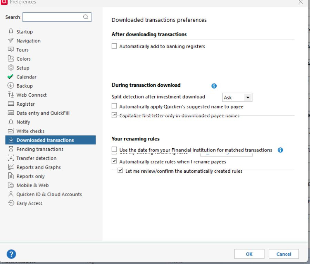Open Data entry and QuickFill preferences
The width and height of the screenshot is (310, 264).
coord(43,113)
